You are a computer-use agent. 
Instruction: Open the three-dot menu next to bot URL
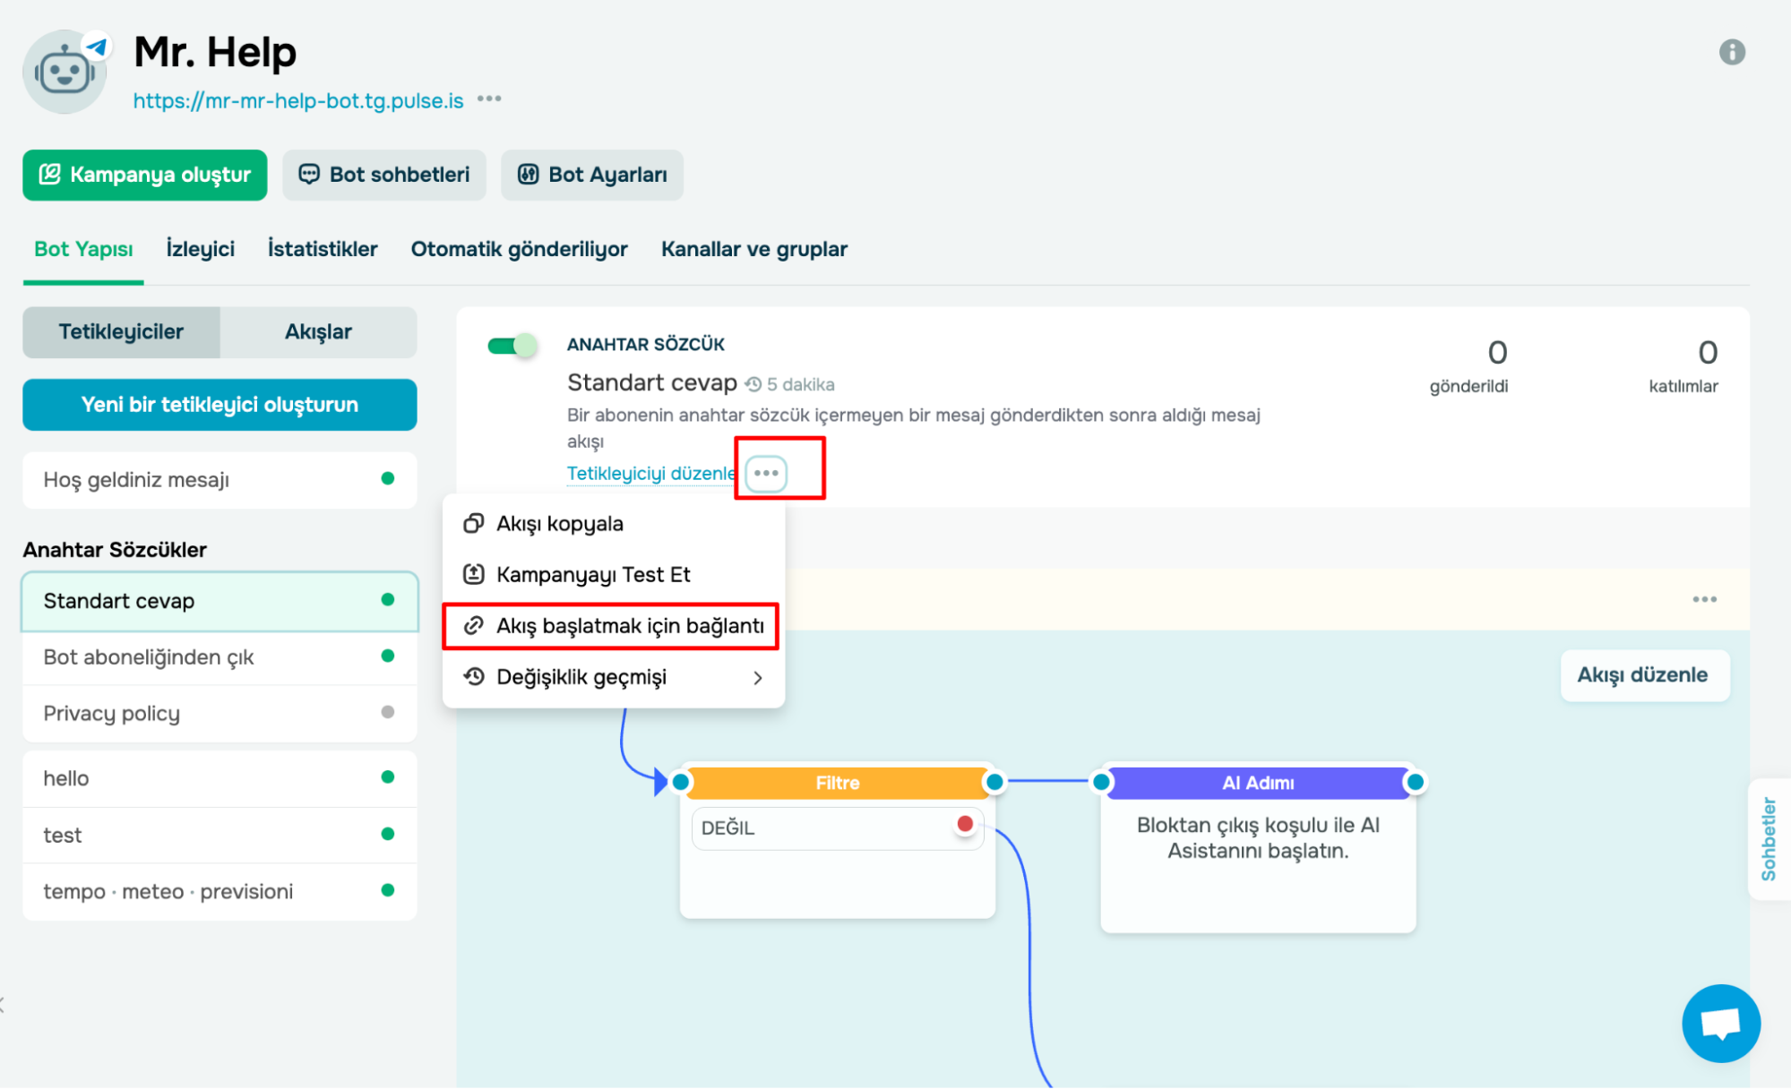[489, 99]
